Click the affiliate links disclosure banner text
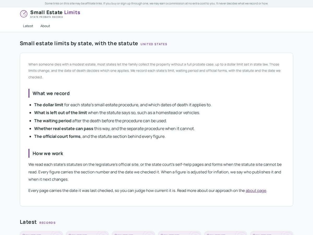Viewport: 313px width, 235px height. (156, 3)
